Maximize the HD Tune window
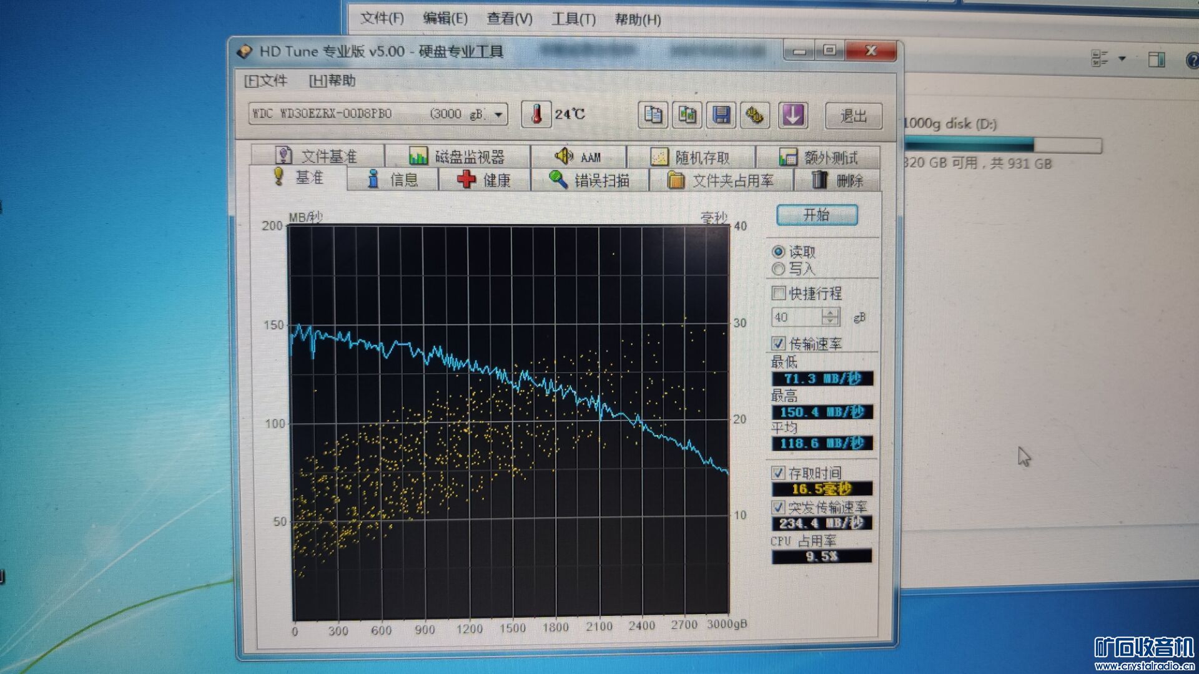The width and height of the screenshot is (1199, 674). pyautogui.click(x=829, y=51)
